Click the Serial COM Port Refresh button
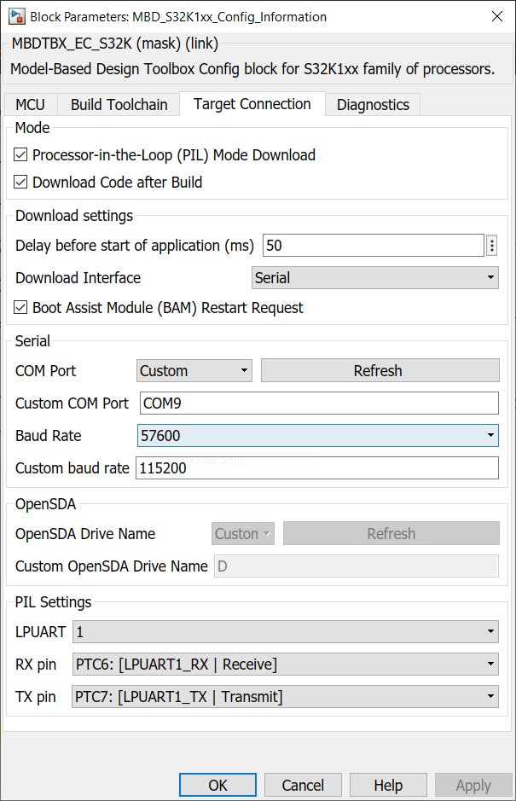516x801 pixels. point(380,371)
